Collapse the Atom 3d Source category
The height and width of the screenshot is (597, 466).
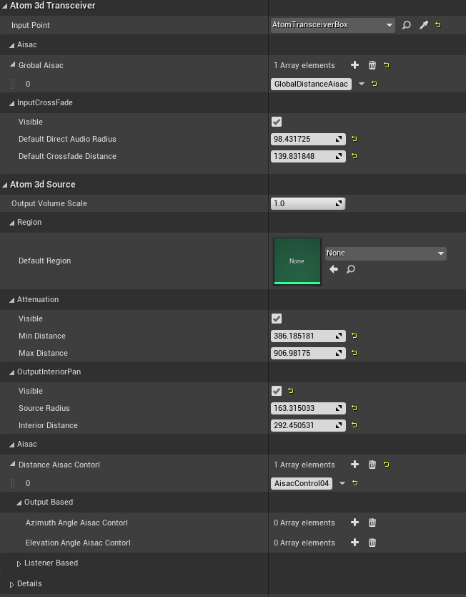[x=6, y=185]
